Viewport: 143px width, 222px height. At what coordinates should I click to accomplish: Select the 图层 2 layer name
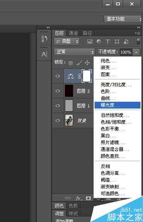click(x=83, y=91)
